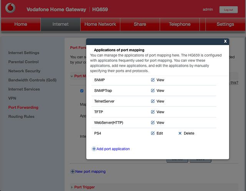Image resolution: width=246 pixels, height=191 pixels.
Task: Click the SNMP application name
Action: tap(100, 80)
